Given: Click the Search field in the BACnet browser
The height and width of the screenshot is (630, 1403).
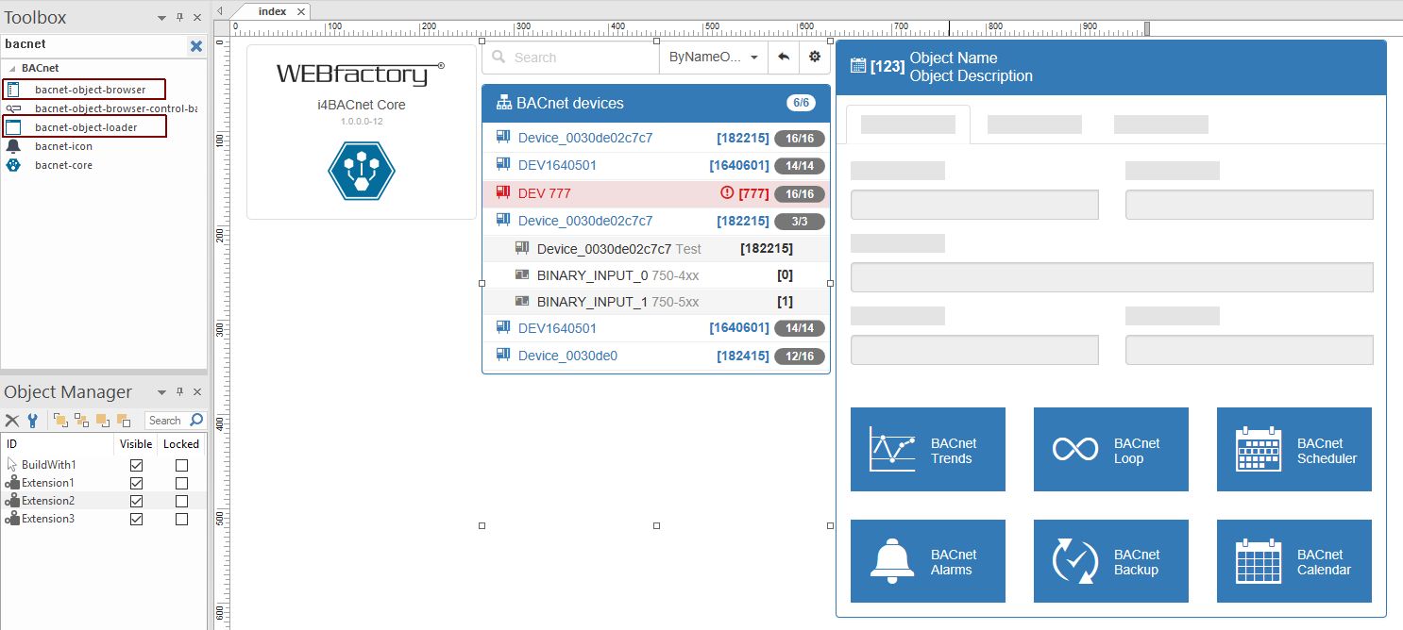Looking at the screenshot, I should (566, 57).
